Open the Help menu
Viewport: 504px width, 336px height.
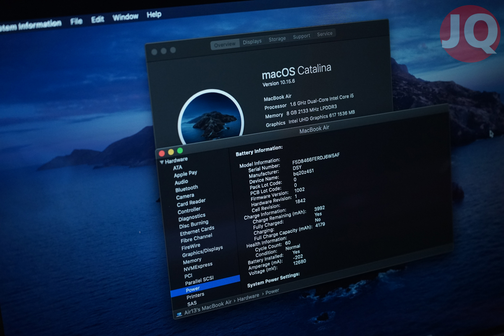tap(154, 15)
